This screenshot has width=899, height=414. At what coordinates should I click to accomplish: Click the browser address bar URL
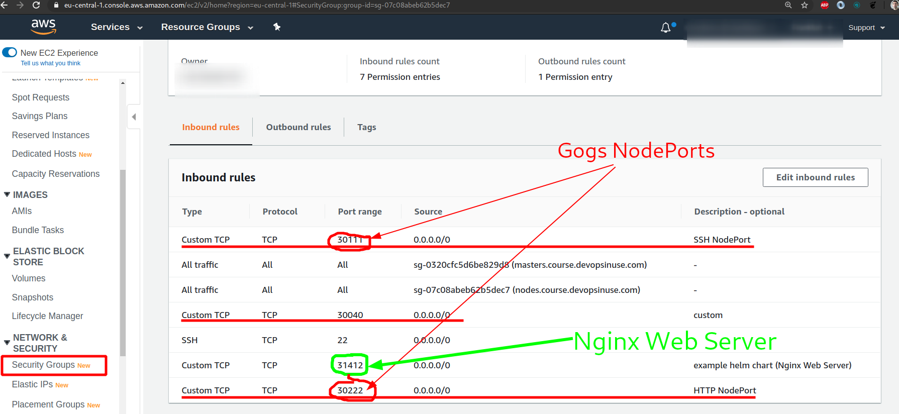coord(257,5)
